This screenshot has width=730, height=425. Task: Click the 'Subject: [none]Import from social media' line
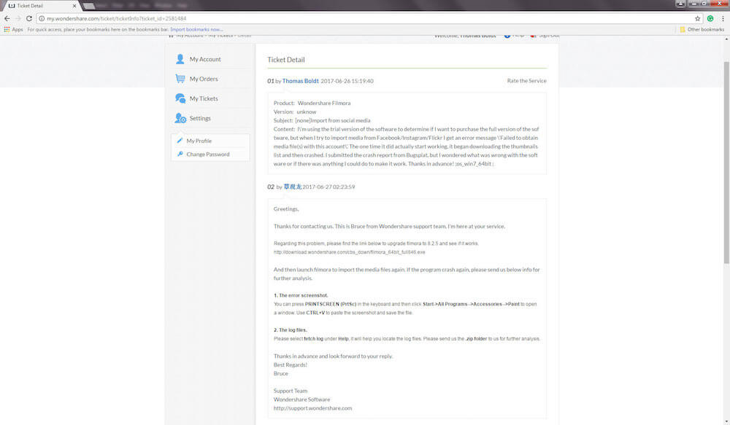click(322, 120)
